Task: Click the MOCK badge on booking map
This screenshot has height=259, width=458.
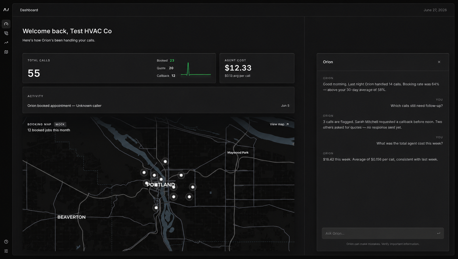Action: [60, 124]
